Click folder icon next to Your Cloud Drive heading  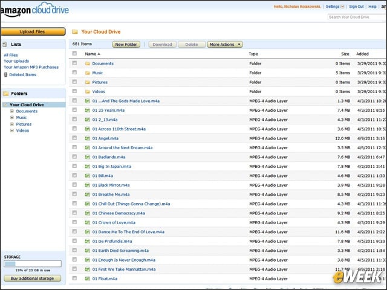75,32
